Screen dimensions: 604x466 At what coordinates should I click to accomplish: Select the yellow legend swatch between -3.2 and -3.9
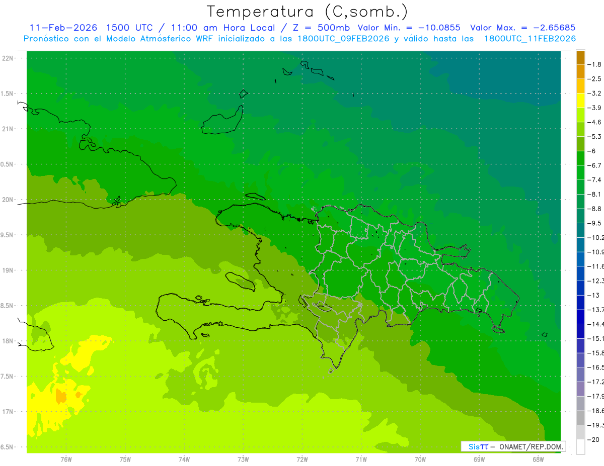580,101
